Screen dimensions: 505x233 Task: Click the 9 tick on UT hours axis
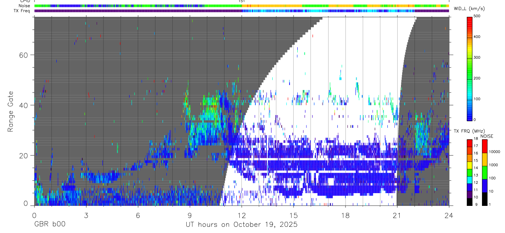(x=190, y=215)
